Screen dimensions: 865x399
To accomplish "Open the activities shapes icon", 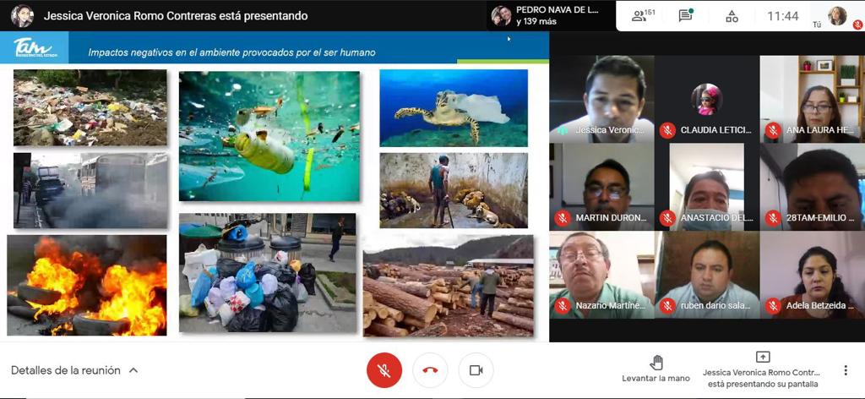I will click(x=732, y=16).
